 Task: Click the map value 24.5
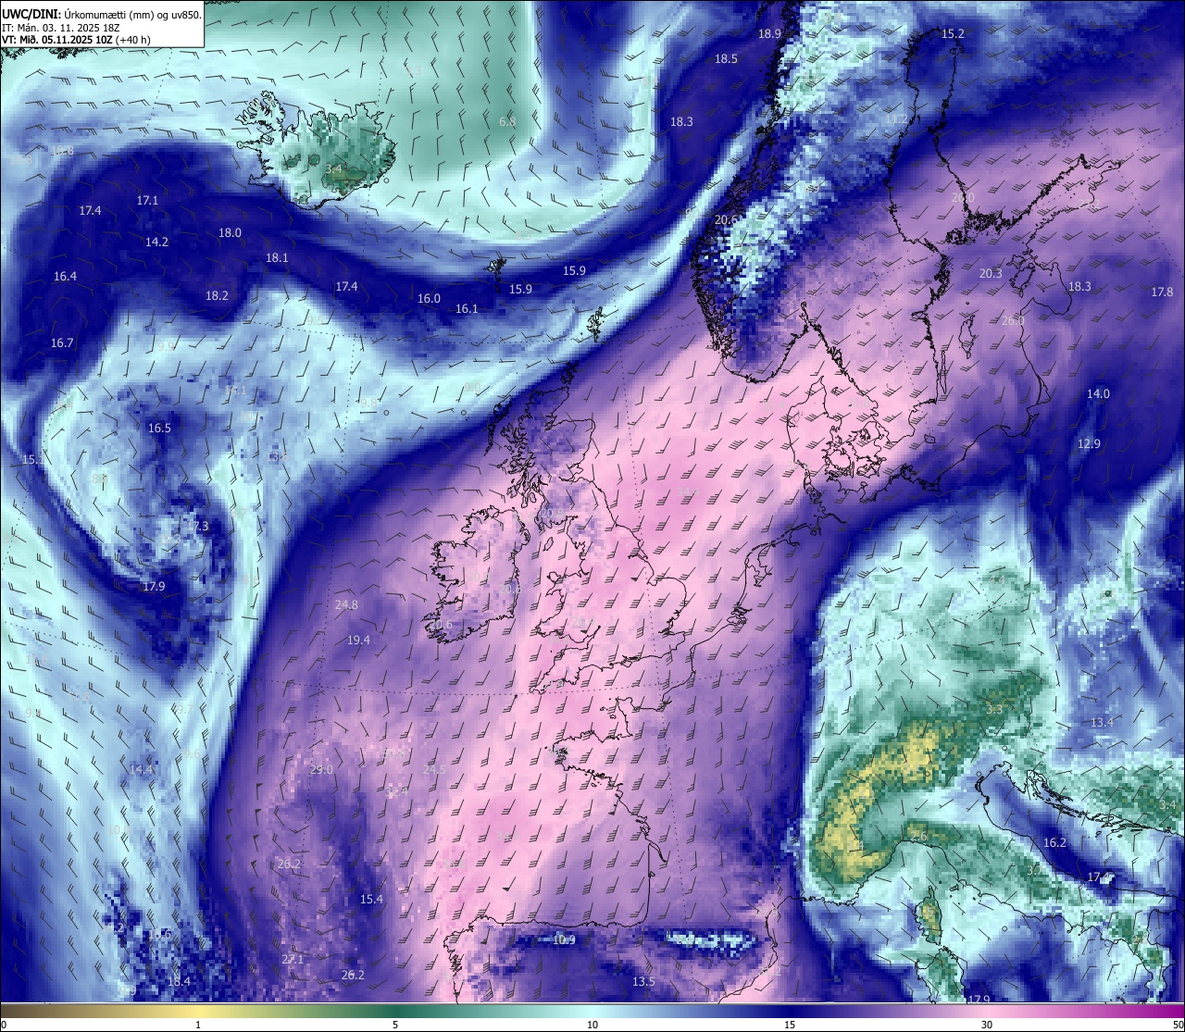434,769
